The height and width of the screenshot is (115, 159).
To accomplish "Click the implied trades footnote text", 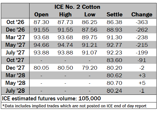I will pos(74,106).
